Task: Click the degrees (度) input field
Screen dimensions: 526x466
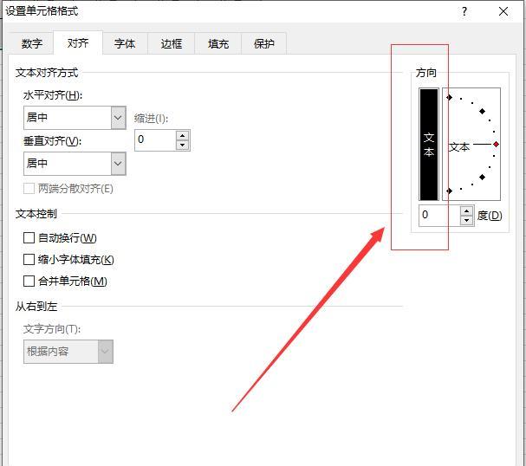Action: click(440, 215)
